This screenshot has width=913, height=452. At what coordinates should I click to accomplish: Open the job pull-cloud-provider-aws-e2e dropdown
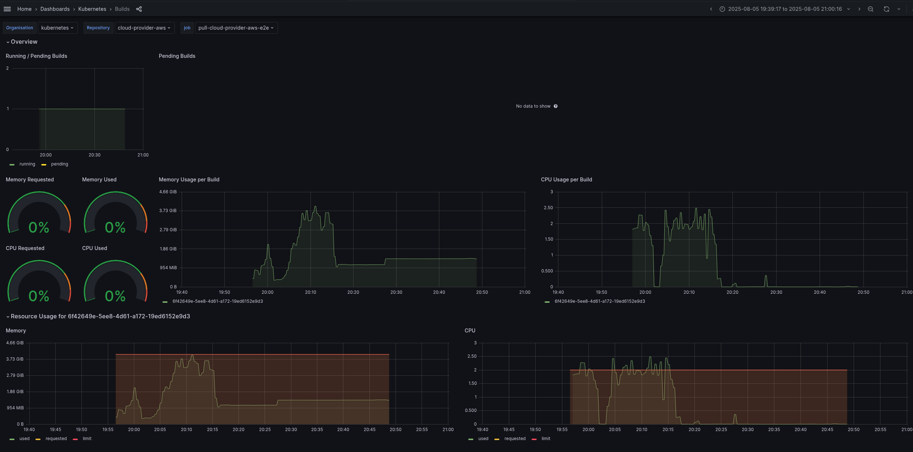click(x=236, y=28)
